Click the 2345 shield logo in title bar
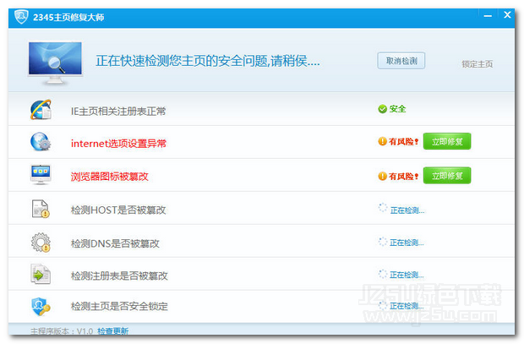This screenshot has width=524, height=344. click(21, 17)
